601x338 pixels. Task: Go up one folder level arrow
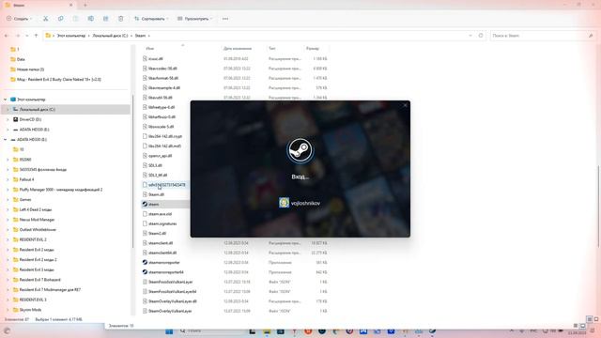click(x=36, y=36)
